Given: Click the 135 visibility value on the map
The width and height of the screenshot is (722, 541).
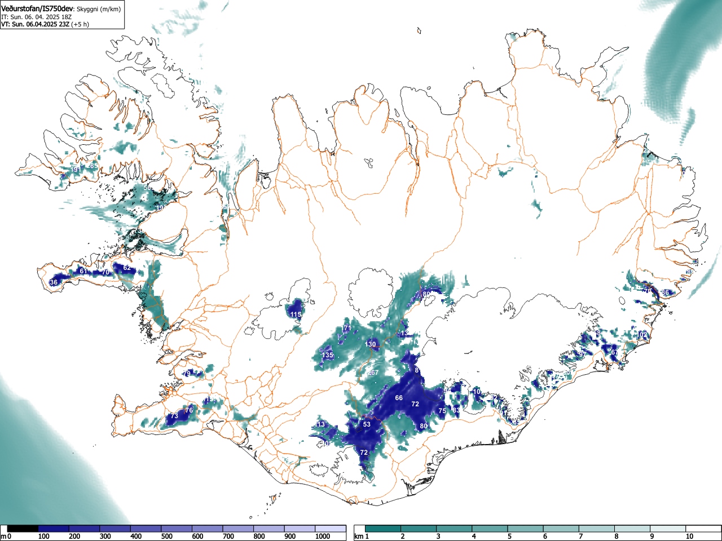Looking at the screenshot, I should (328, 355).
